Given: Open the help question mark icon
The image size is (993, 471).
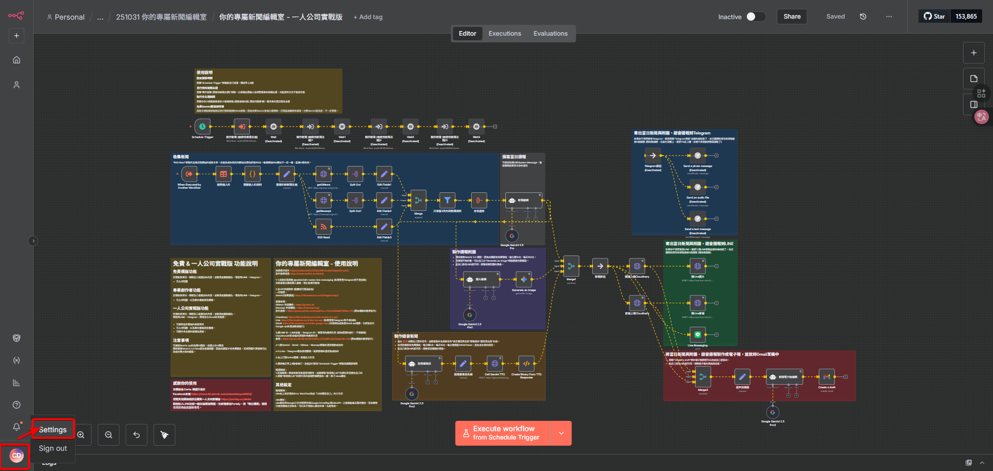Looking at the screenshot, I should (17, 405).
